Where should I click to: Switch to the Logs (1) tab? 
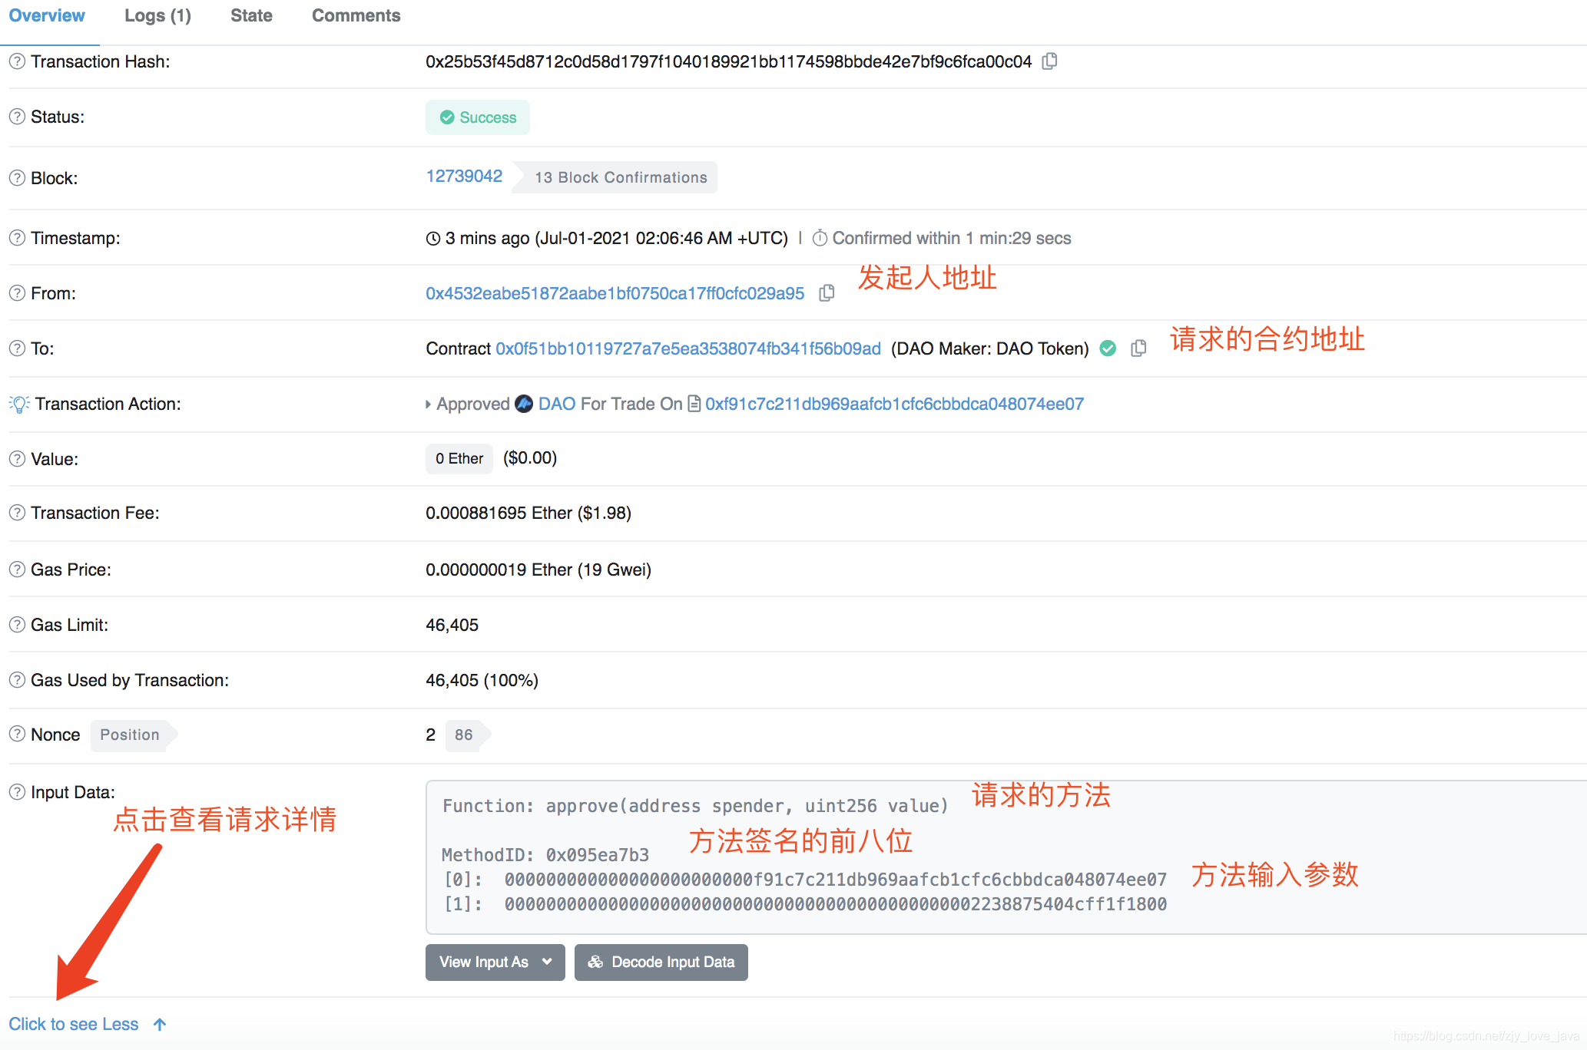pyautogui.click(x=157, y=15)
